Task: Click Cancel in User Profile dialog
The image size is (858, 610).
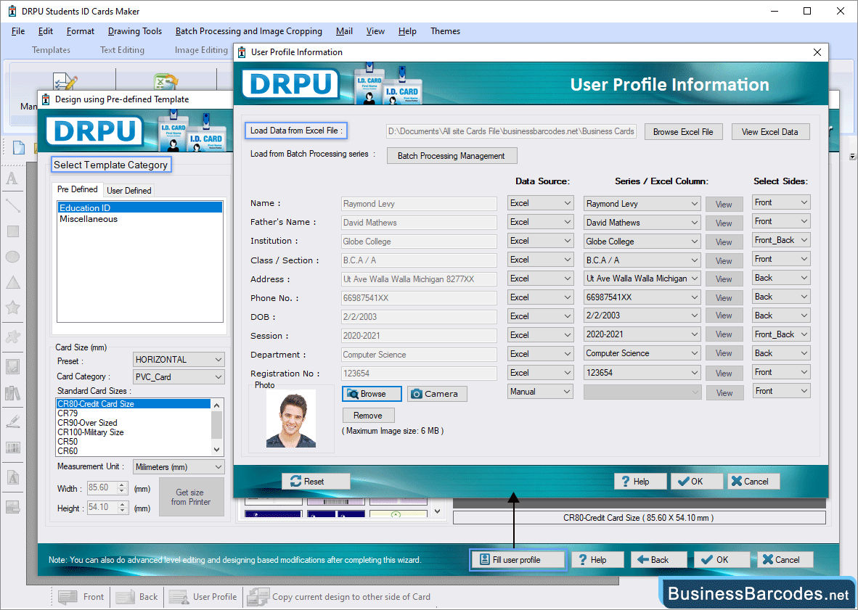Action: 753,481
